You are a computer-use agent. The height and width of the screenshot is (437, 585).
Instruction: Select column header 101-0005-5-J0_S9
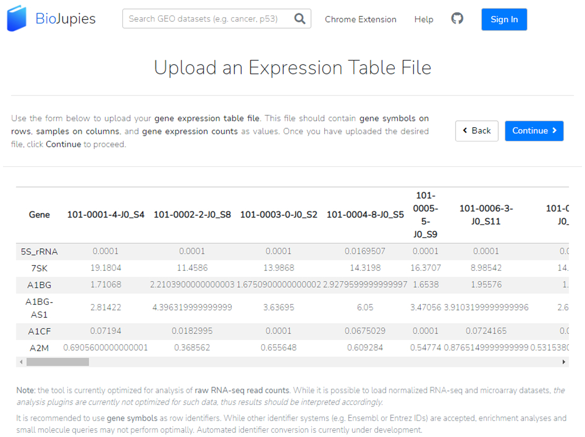(x=425, y=215)
